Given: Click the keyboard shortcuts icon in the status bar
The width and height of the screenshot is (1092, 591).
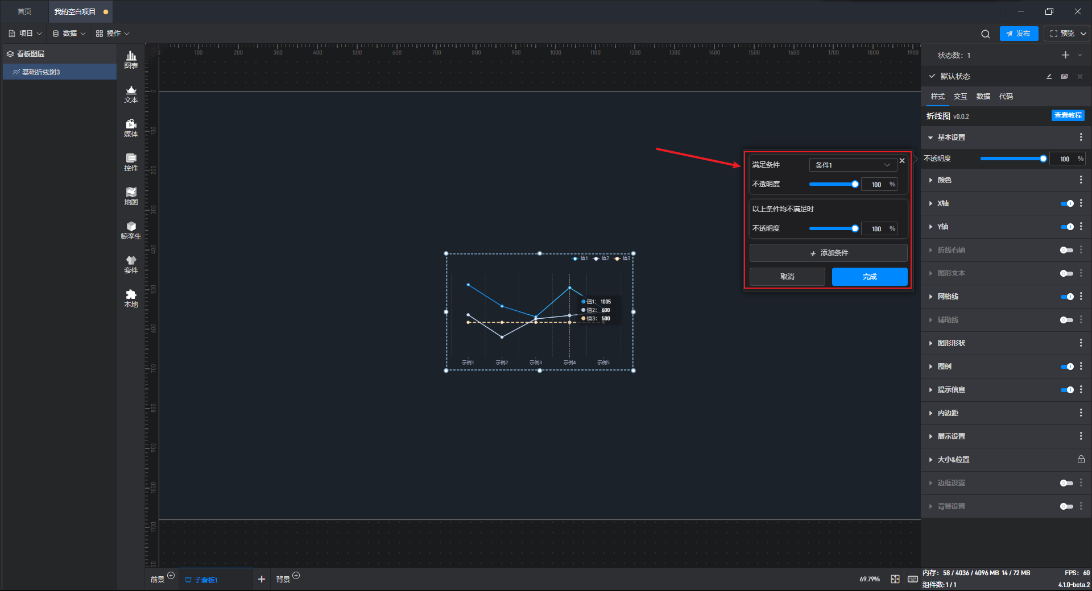Looking at the screenshot, I should click(x=913, y=579).
